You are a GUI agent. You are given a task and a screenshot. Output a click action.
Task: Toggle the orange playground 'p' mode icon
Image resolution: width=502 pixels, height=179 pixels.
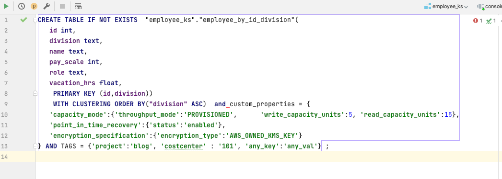coord(34,6)
